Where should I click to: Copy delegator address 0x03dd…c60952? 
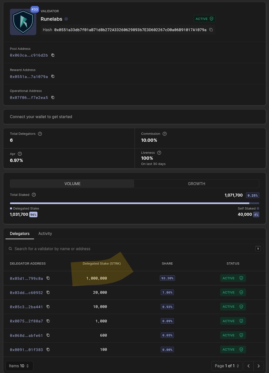click(48, 292)
